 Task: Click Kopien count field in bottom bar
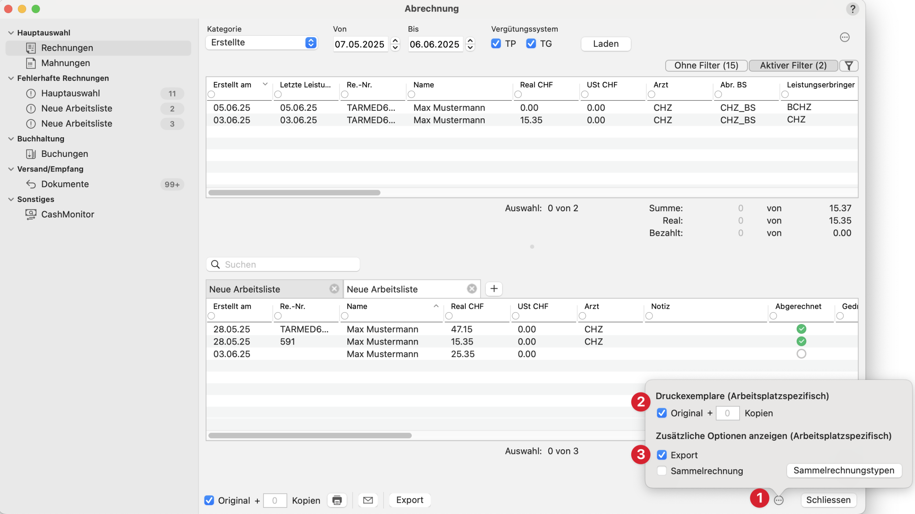(x=275, y=500)
